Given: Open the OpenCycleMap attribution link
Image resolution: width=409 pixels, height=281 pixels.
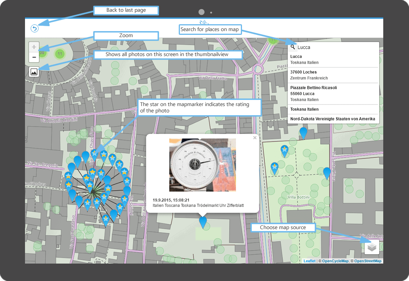Looking at the screenshot, I should [x=335, y=261].
